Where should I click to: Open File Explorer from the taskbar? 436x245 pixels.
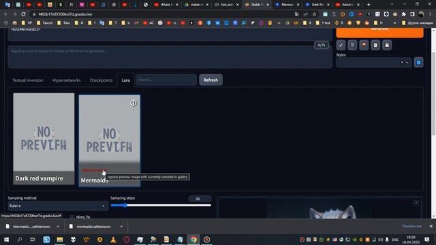[60, 240]
